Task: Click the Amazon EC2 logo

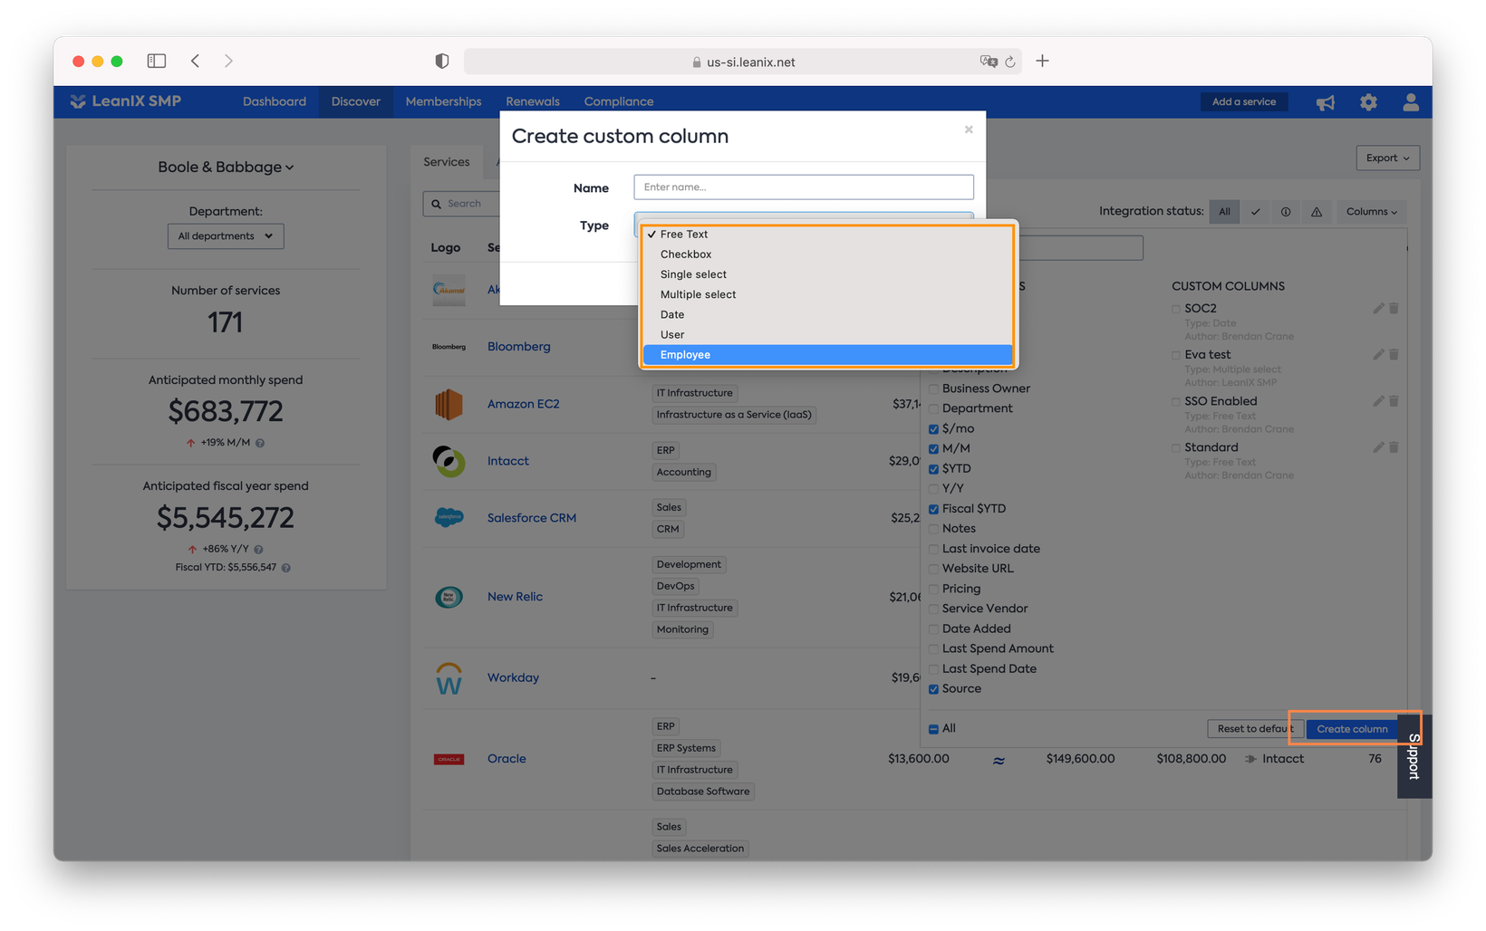Action: [449, 404]
